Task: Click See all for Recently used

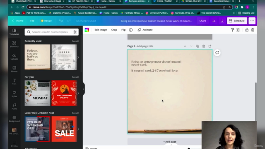Action: pos(75,41)
